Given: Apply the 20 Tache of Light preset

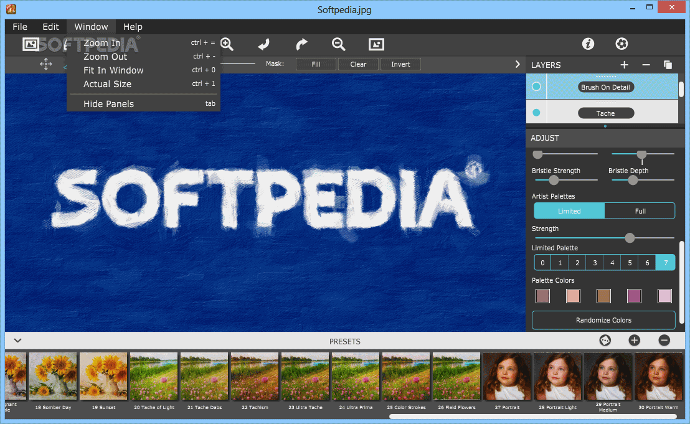Looking at the screenshot, I should pyautogui.click(x=154, y=377).
